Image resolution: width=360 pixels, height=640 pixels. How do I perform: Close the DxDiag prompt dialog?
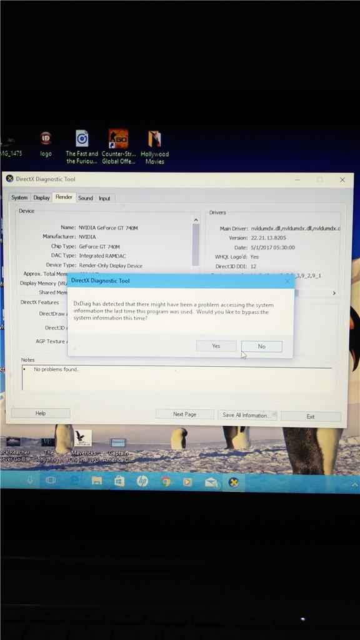coord(287,282)
